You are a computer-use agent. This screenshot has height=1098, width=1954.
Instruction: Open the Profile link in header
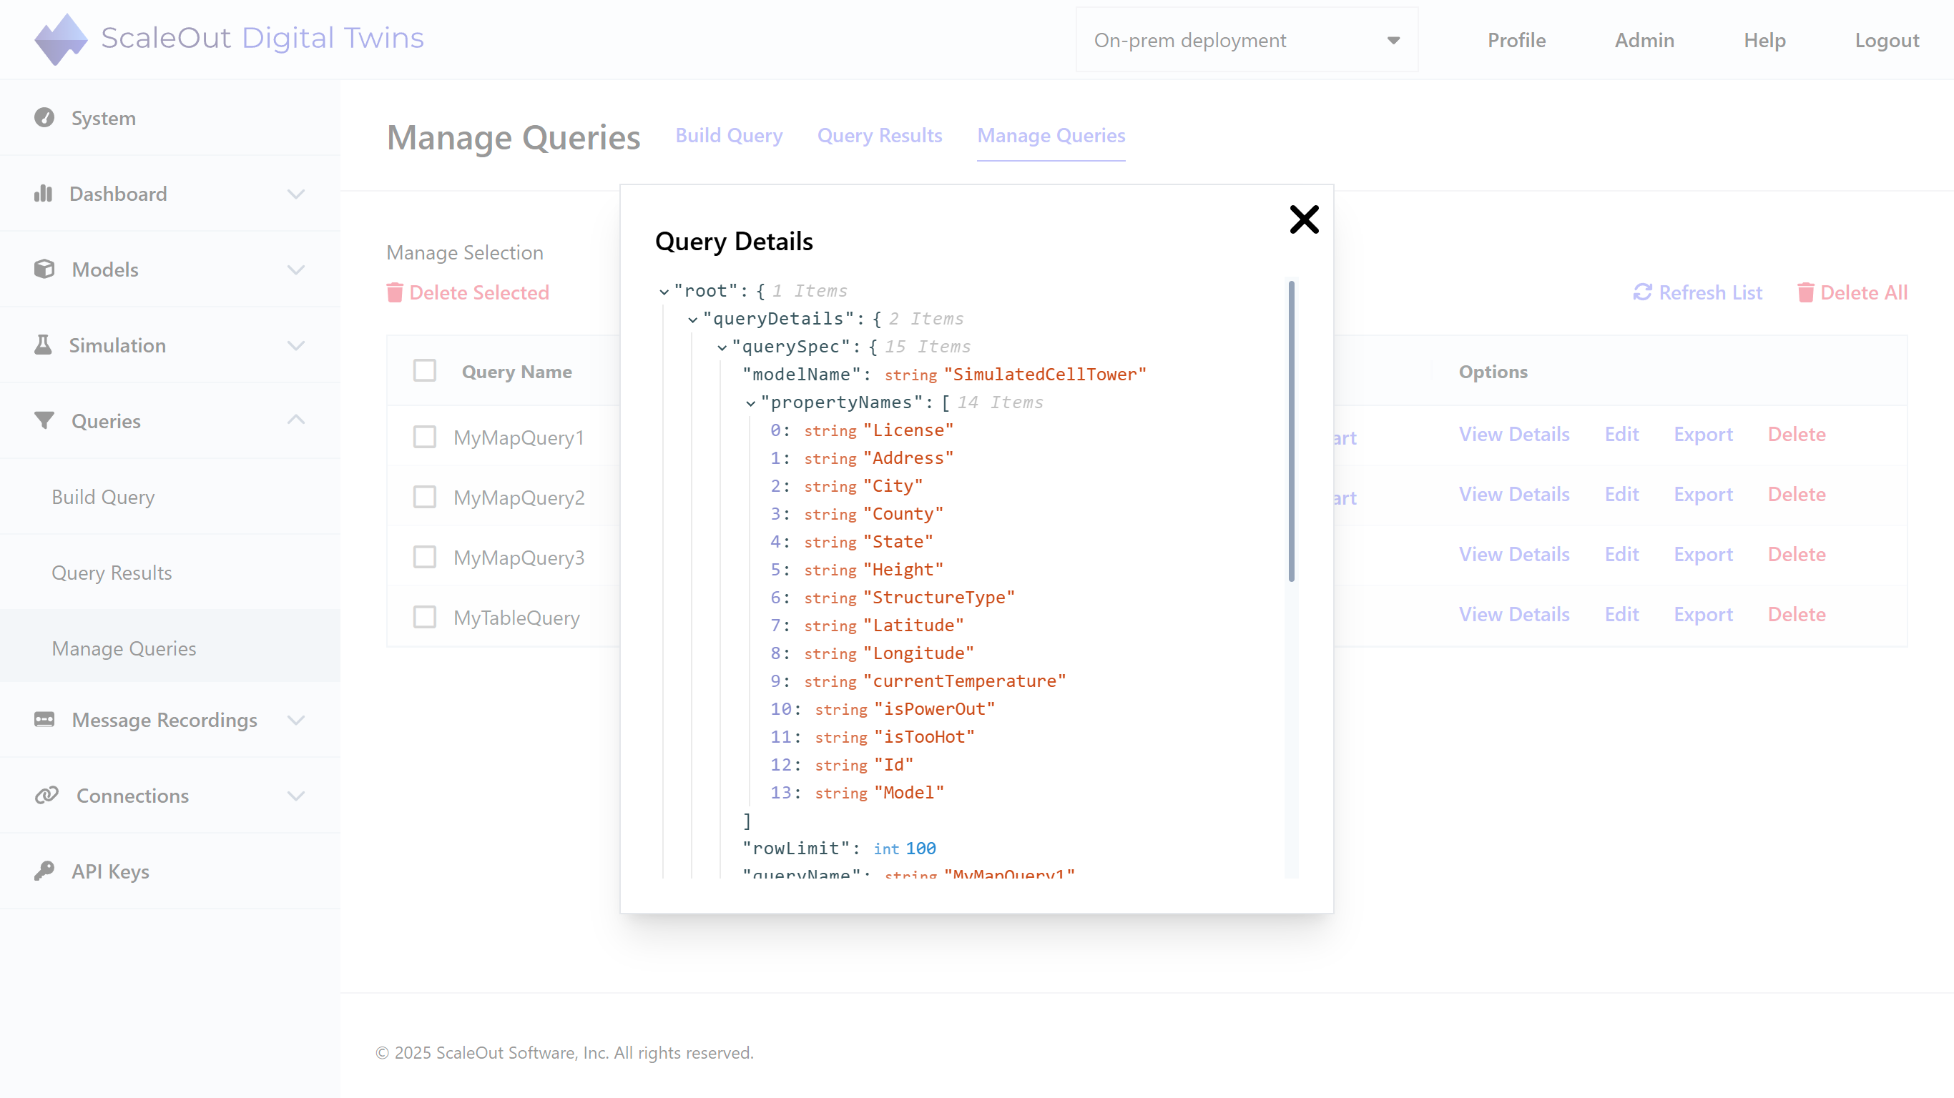click(1516, 40)
